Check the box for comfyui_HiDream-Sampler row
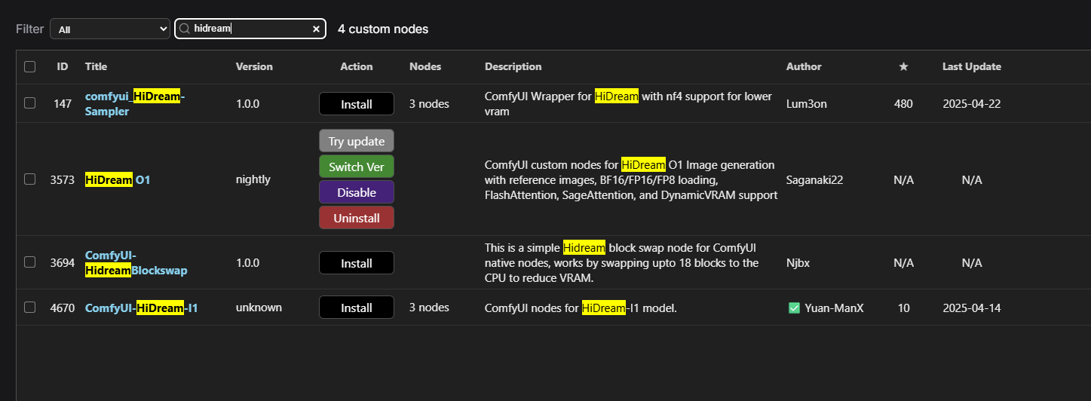Screen dimensions: 1091x401 [29, 103]
